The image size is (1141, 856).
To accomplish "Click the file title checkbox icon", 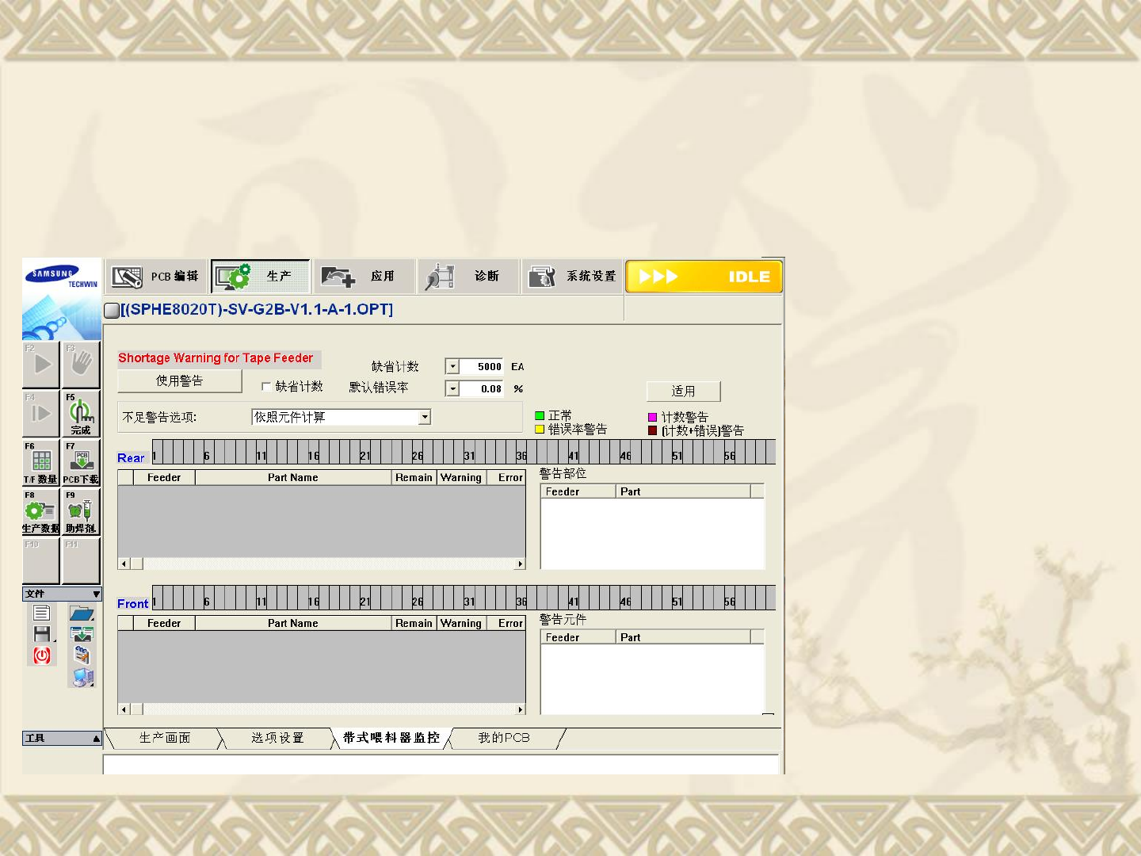I will tap(112, 310).
